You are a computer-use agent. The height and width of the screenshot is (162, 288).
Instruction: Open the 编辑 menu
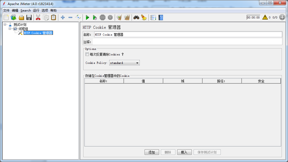coord(15,11)
